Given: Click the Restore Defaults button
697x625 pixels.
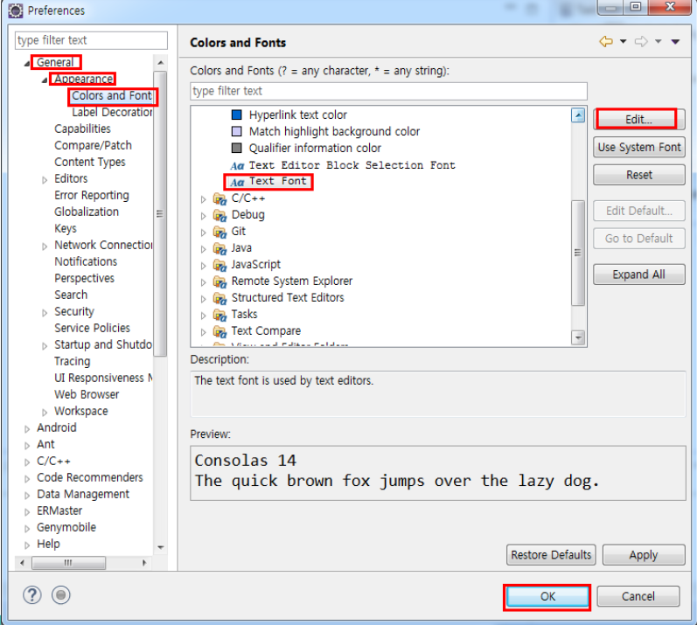Looking at the screenshot, I should [x=551, y=555].
